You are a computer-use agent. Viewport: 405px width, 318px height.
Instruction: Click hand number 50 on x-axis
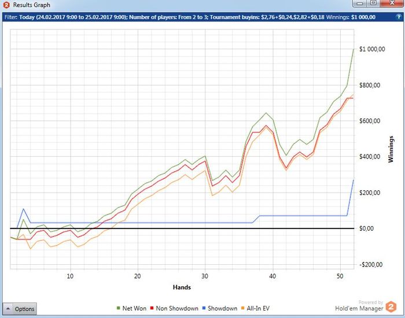pos(340,276)
